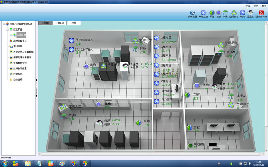The image size is (268, 167).
Task: Click the 双鉴 dual-detector toolbar icon
Action: click(212, 13)
